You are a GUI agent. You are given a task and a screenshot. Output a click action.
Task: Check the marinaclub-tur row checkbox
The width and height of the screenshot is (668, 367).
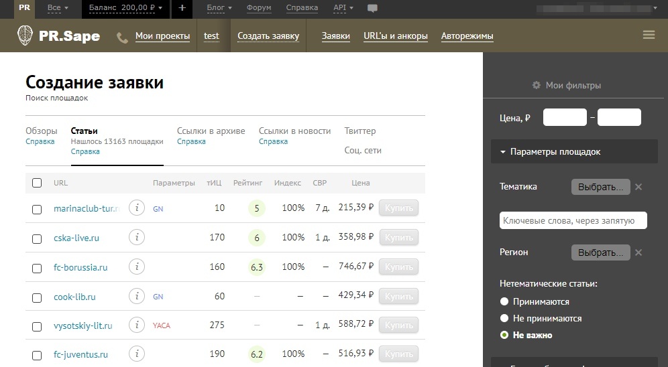37,209
